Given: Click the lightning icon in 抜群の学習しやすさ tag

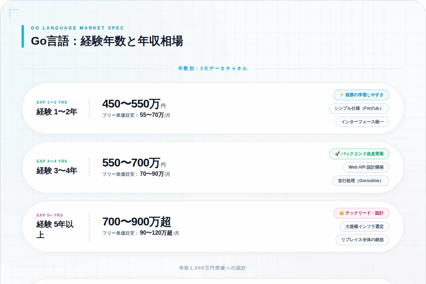Looking at the screenshot, I should [342, 95].
